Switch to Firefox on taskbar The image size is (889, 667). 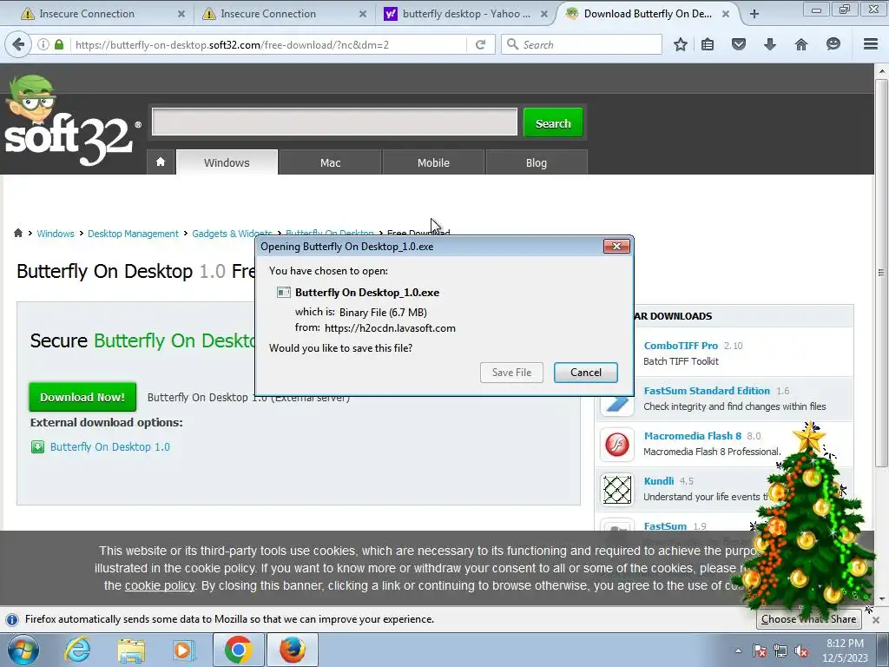click(x=292, y=650)
